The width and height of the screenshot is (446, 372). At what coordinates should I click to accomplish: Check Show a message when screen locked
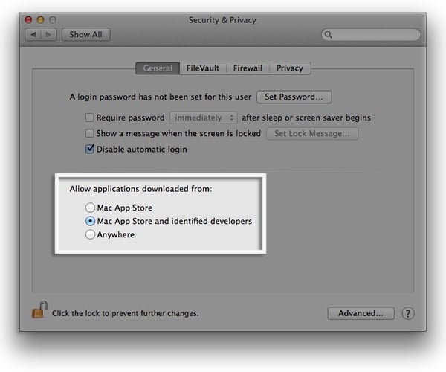(90, 133)
